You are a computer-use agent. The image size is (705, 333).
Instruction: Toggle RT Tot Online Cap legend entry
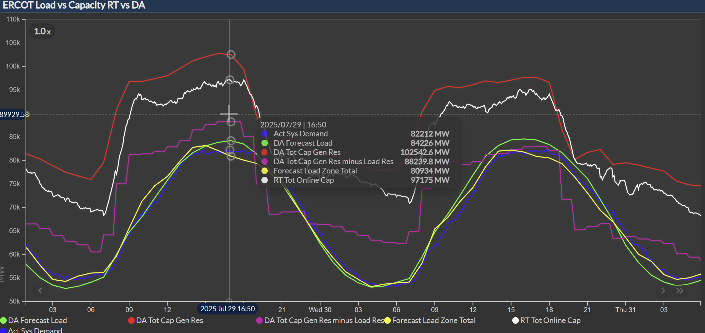point(546,320)
